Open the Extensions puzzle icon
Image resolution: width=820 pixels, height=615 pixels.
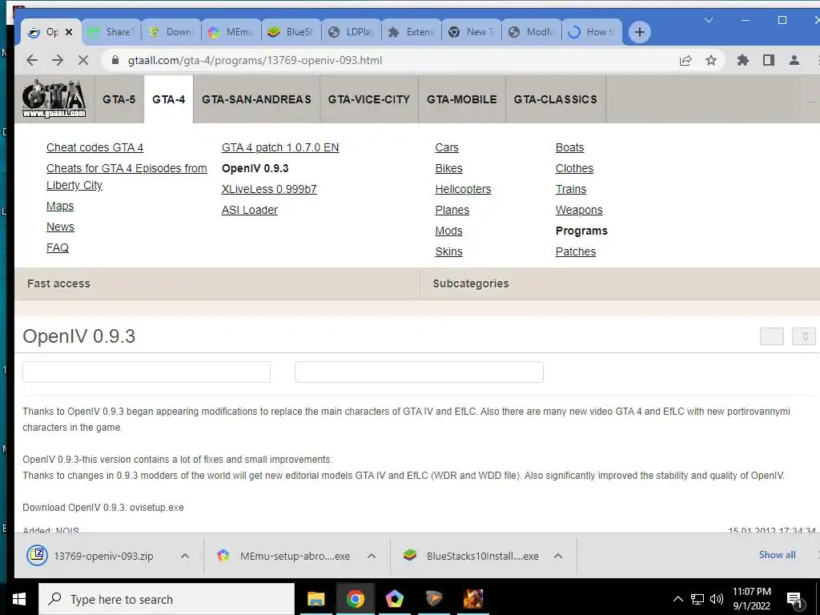pyautogui.click(x=742, y=60)
